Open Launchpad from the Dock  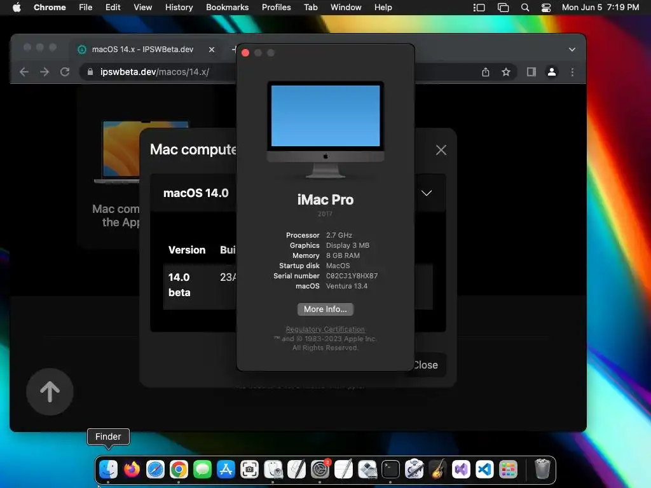(508, 470)
